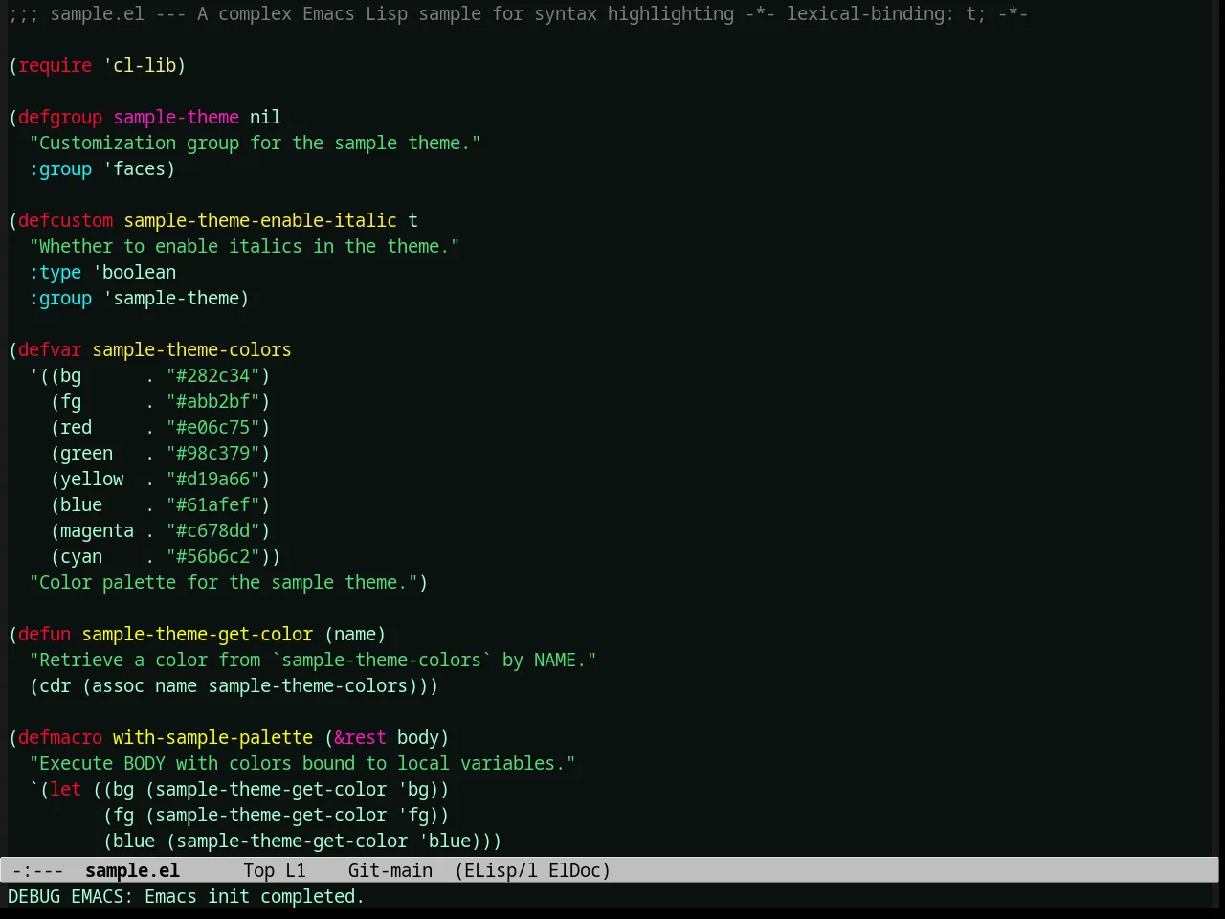Viewport: 1225px width, 919px height.
Task: Click the "#e06c75" color string
Action: pyautogui.click(x=213, y=427)
